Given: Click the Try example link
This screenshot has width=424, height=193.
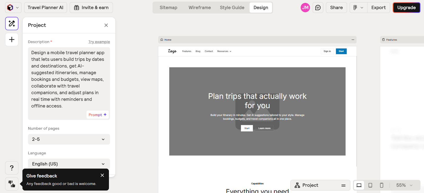Looking at the screenshot, I should point(99,42).
